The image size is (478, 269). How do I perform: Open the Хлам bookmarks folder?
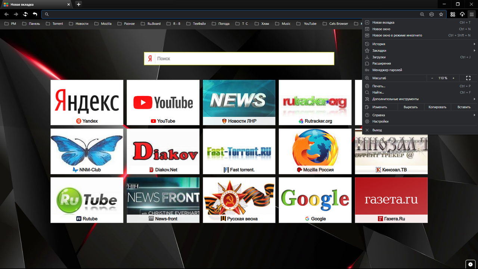tap(261, 24)
